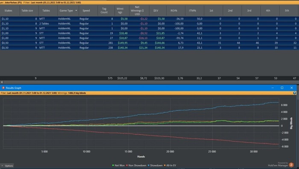Open the help icon on filter bar

294,93
